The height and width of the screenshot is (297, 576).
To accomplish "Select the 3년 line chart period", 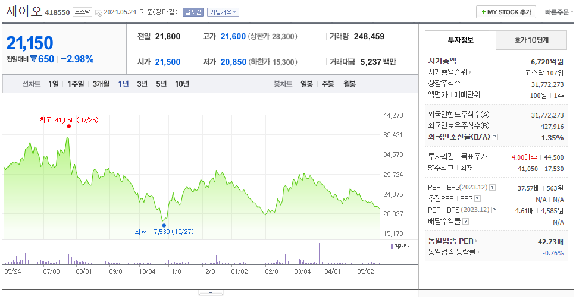I will [142, 84].
